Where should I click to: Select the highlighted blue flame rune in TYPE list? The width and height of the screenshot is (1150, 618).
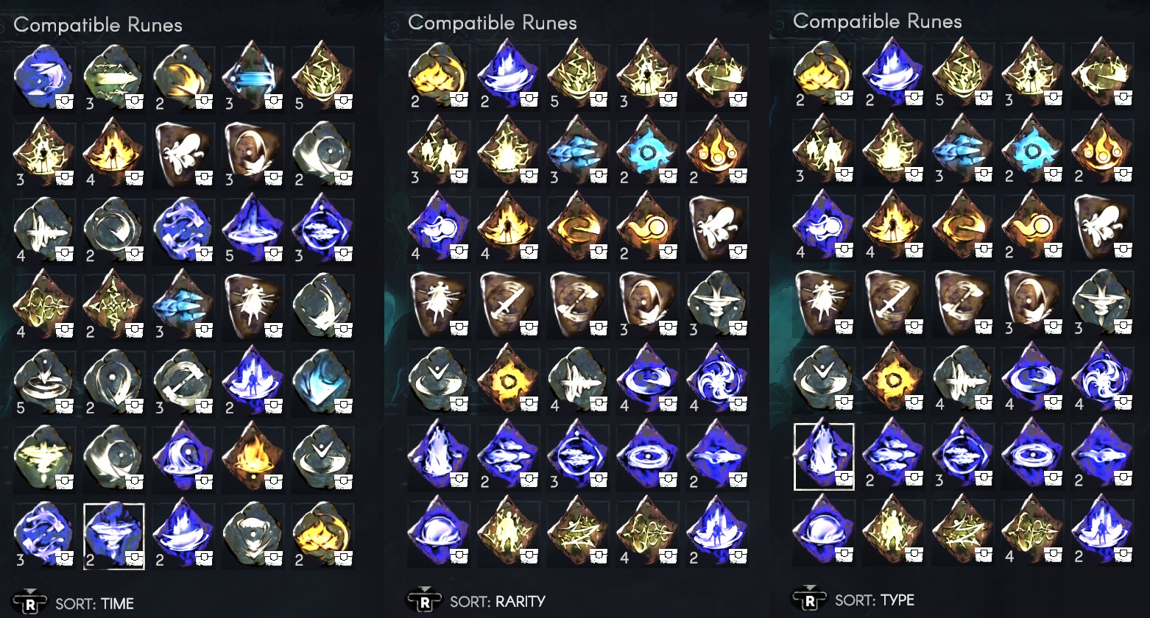click(x=824, y=456)
